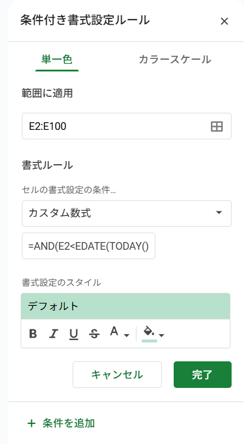
Task: Close the conditional formatting rules panel
Action: [224, 21]
